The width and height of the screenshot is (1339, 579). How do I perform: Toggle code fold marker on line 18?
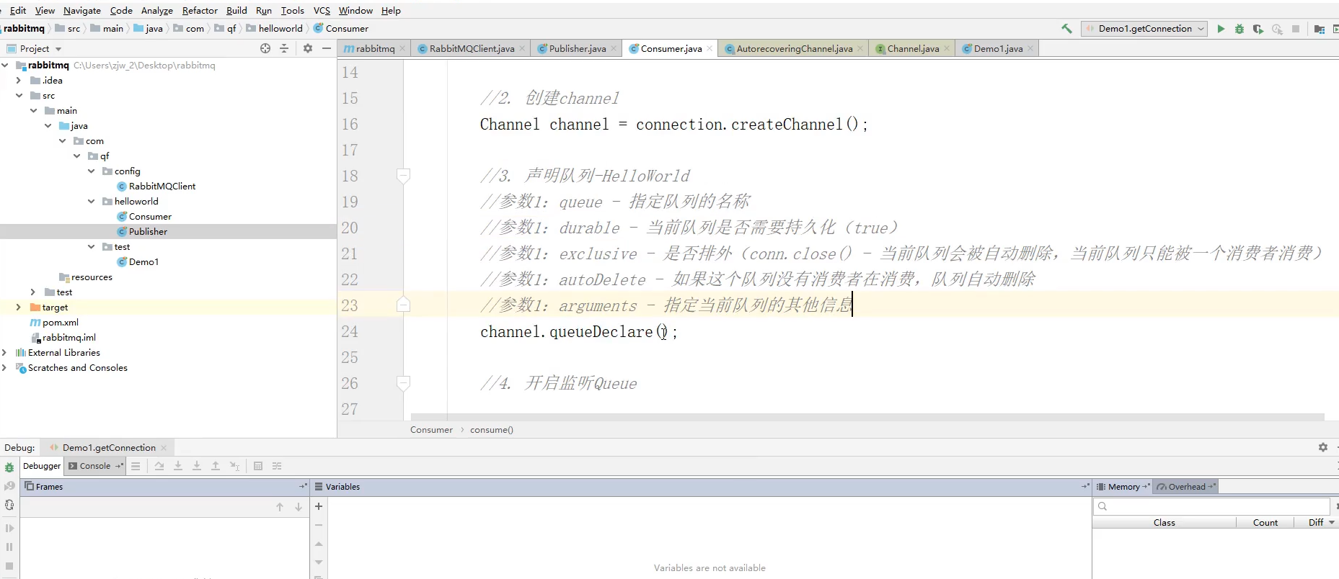[404, 175]
